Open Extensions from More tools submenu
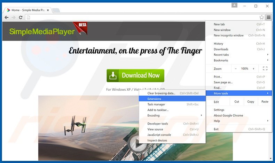The width and height of the screenshot is (275, 163). point(172,99)
